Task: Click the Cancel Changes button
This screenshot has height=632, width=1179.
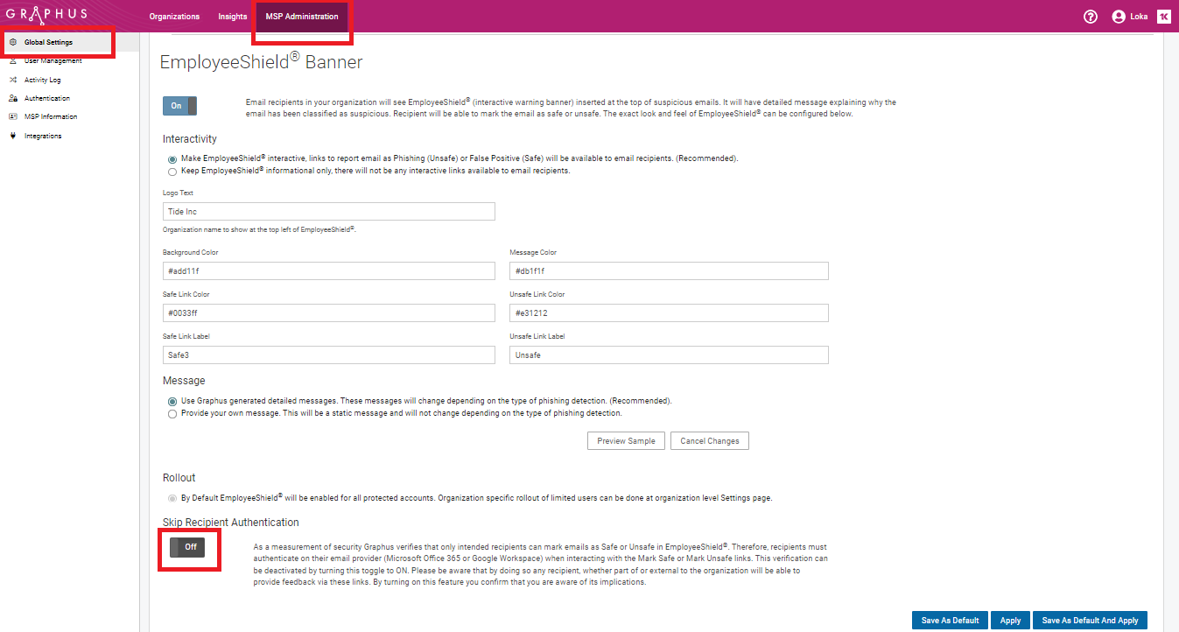Action: (x=710, y=441)
